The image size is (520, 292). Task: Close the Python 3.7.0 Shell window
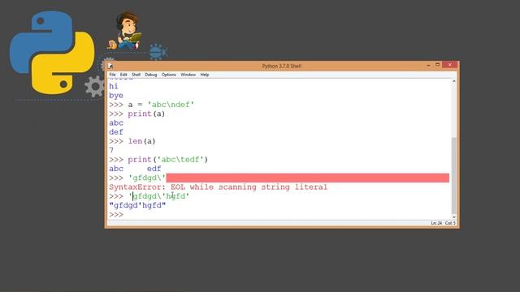[449, 65]
